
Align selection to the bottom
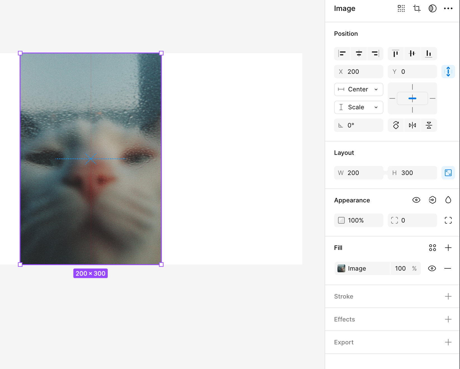tap(429, 53)
